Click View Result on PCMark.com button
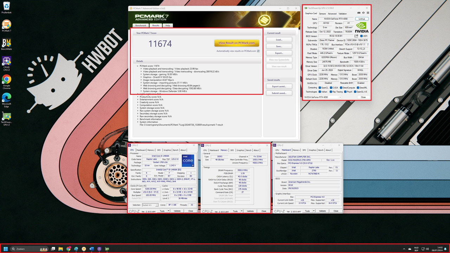 [x=237, y=43]
